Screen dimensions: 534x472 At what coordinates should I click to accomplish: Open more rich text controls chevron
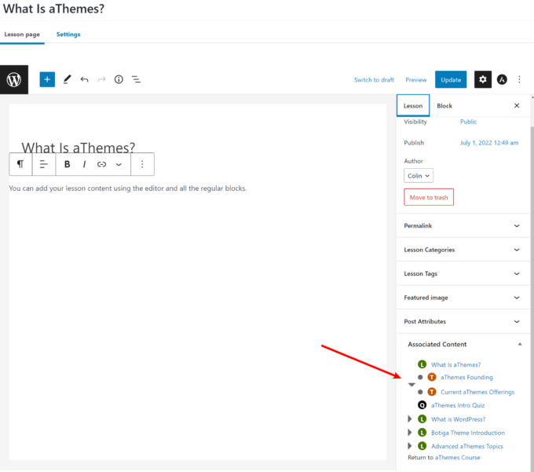click(x=119, y=164)
